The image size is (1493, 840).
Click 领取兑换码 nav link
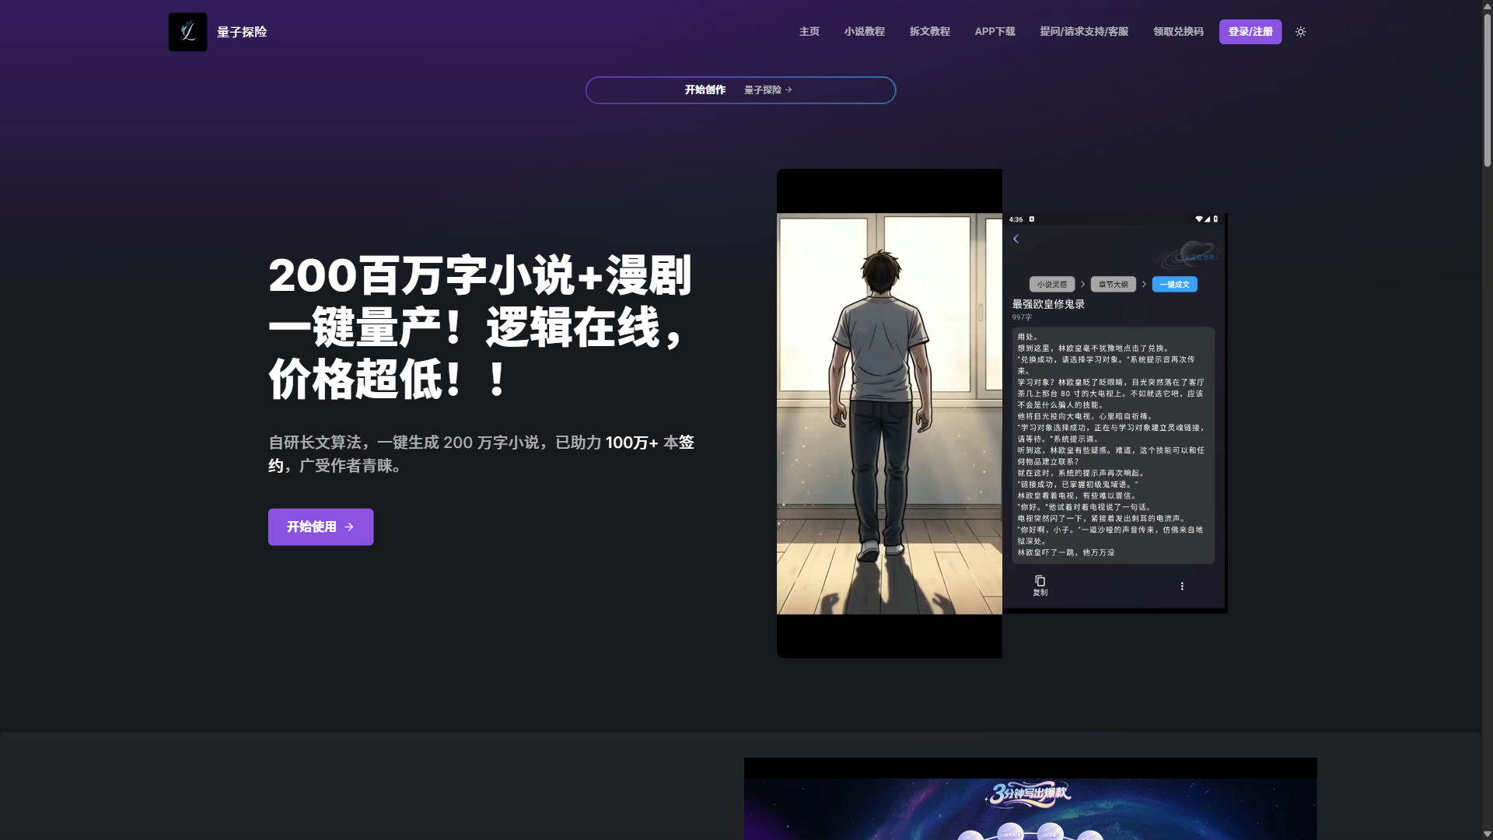click(x=1177, y=32)
